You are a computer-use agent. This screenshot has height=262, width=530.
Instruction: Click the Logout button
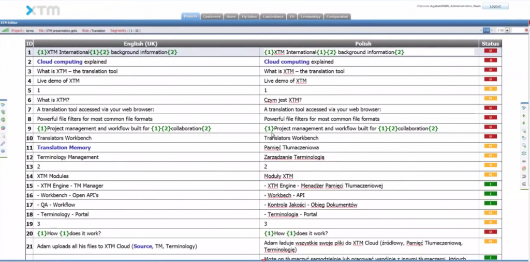pos(495,6)
